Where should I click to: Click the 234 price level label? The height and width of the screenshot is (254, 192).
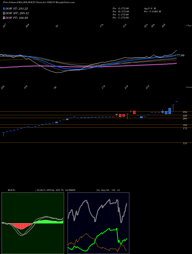pyautogui.click(x=185, y=112)
